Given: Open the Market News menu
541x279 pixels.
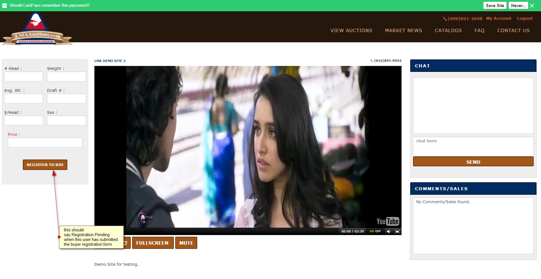Looking at the screenshot, I should click(x=403, y=30).
